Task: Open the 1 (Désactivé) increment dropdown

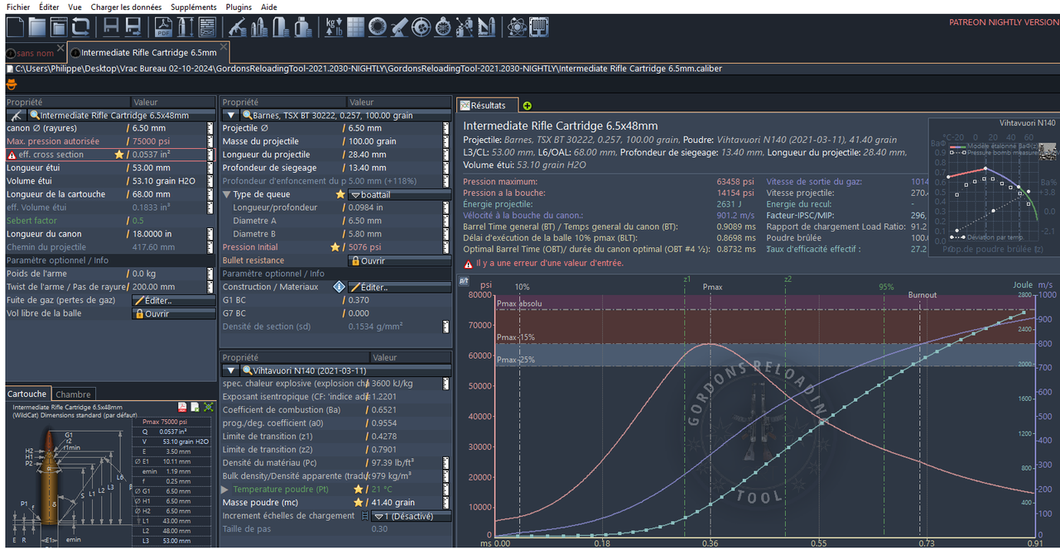Action: (x=412, y=516)
